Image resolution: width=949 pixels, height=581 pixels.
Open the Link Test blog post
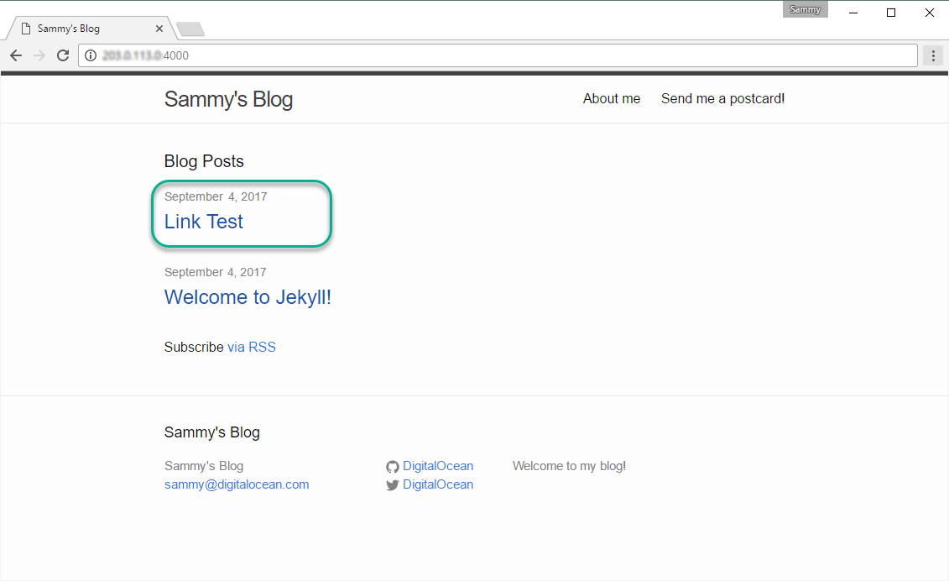(204, 222)
